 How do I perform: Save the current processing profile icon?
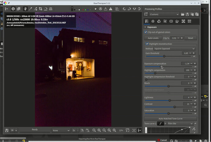(x=187, y=14)
